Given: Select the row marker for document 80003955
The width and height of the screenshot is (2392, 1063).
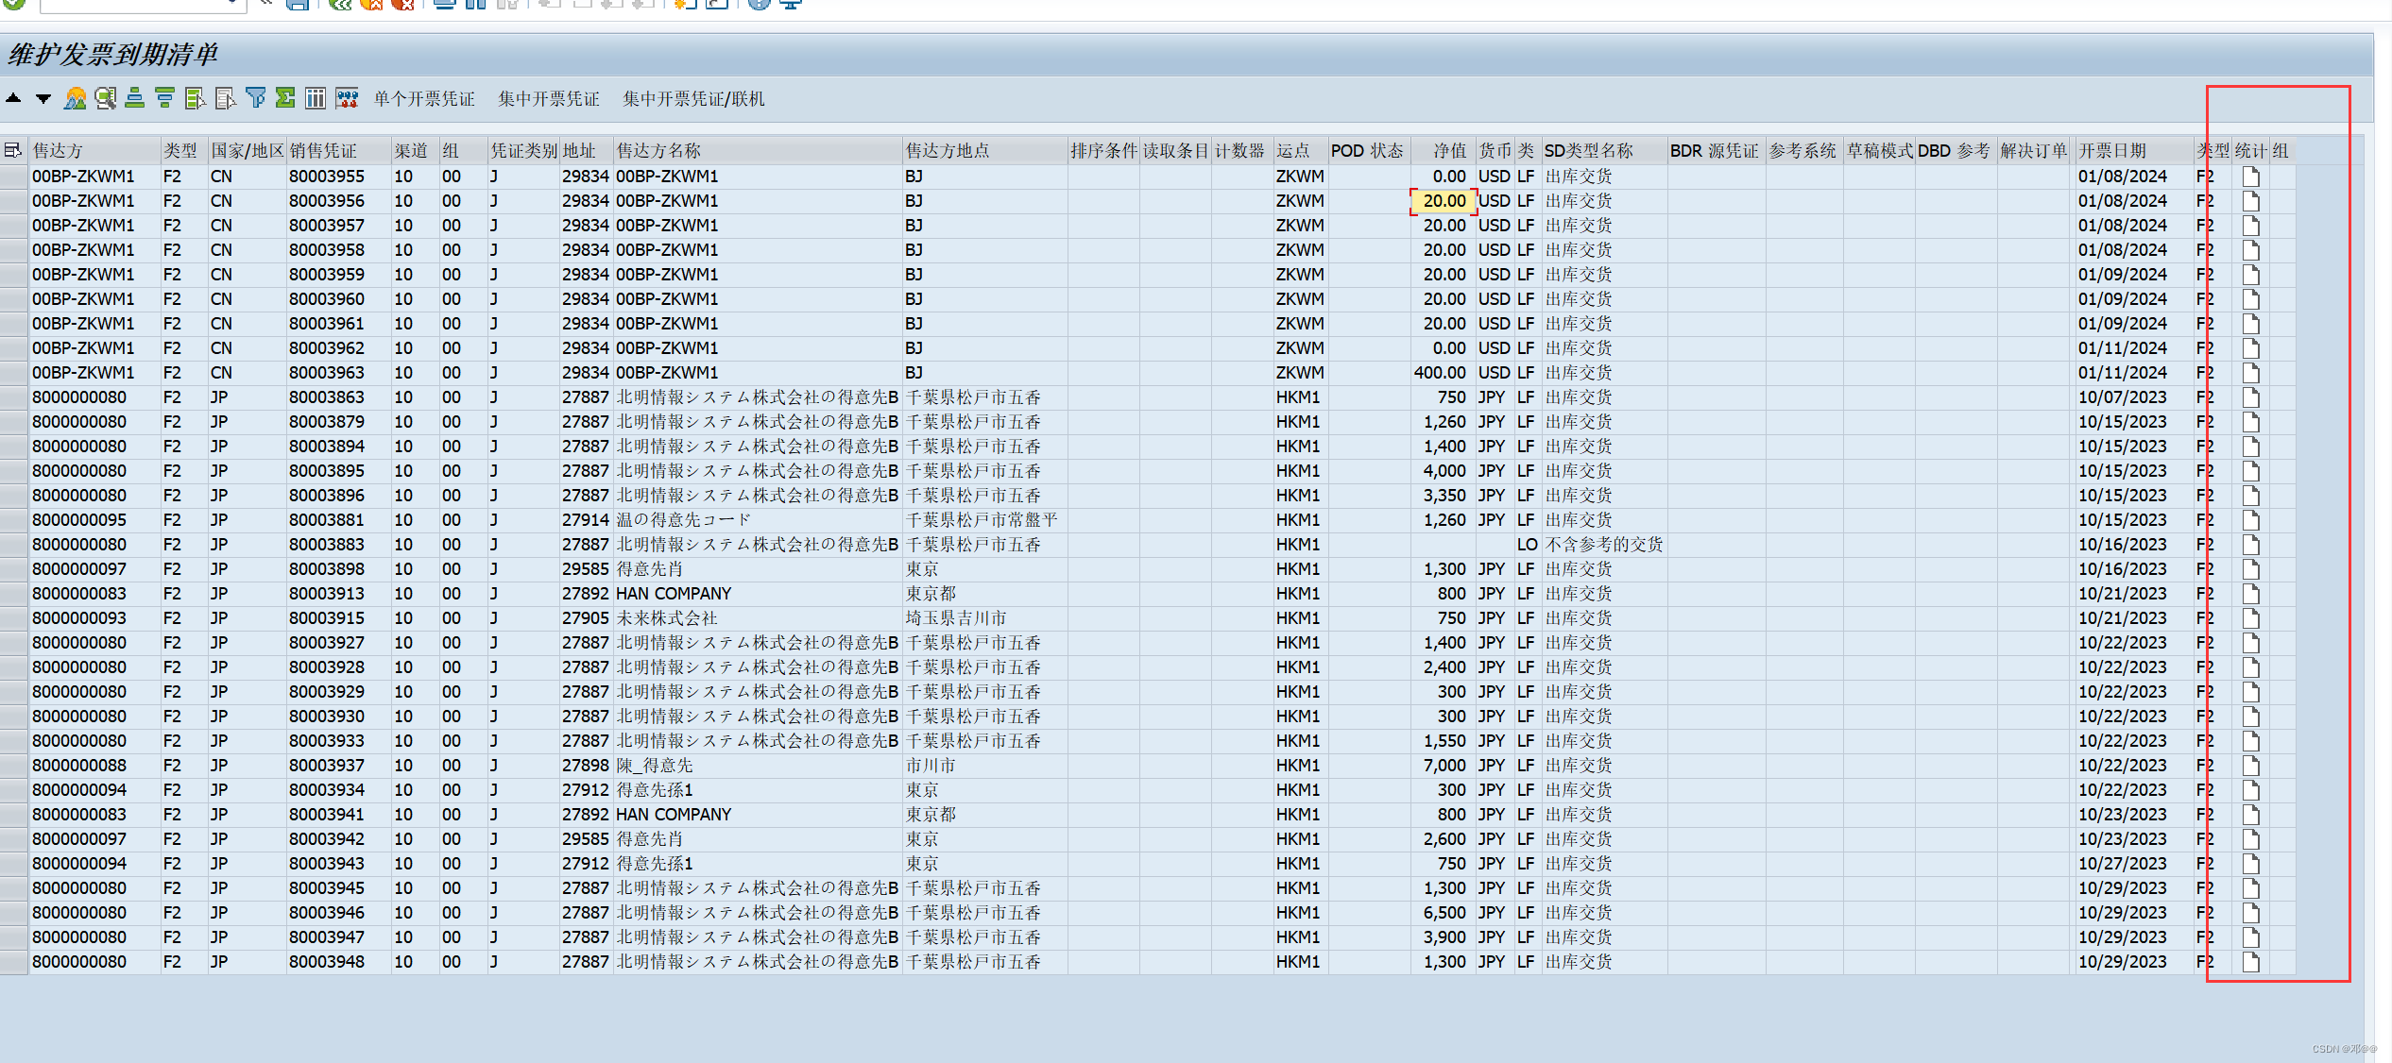Looking at the screenshot, I should [x=14, y=177].
